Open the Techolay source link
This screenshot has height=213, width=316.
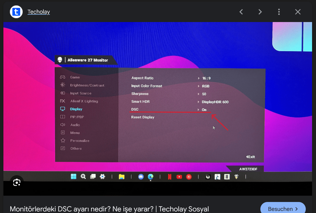(39, 12)
